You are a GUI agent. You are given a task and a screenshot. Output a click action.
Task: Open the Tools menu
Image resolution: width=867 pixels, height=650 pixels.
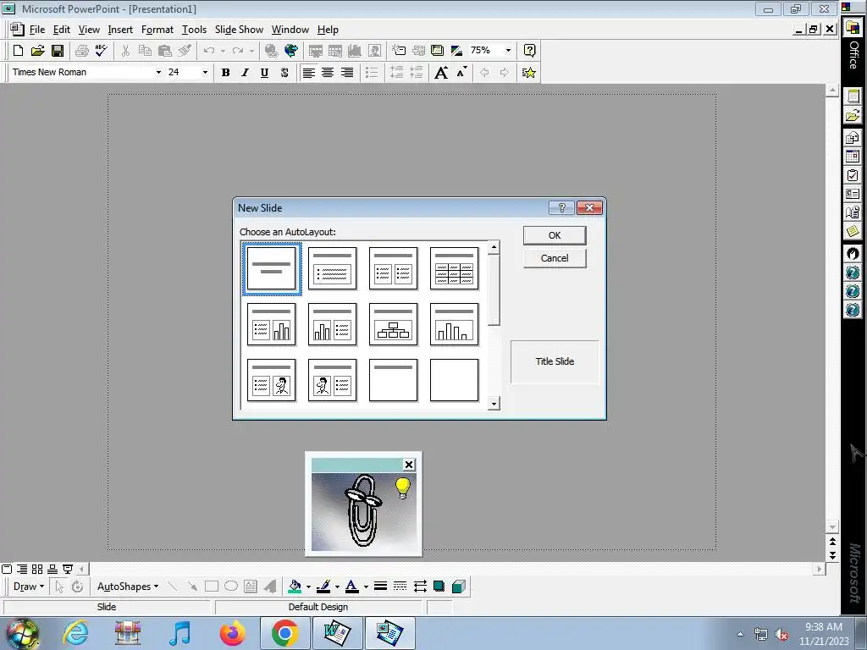coord(194,30)
